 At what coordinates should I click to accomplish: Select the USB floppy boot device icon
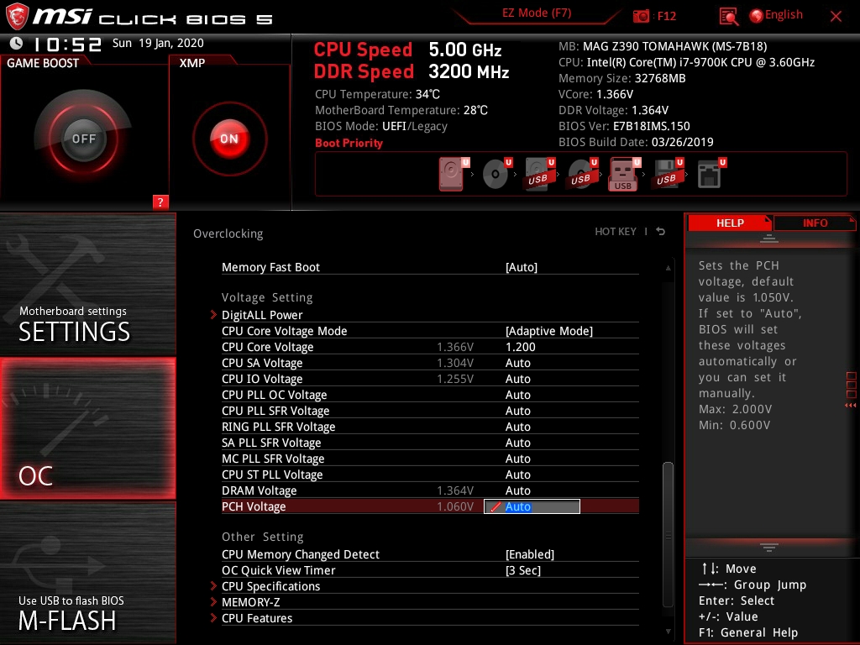[x=668, y=174]
